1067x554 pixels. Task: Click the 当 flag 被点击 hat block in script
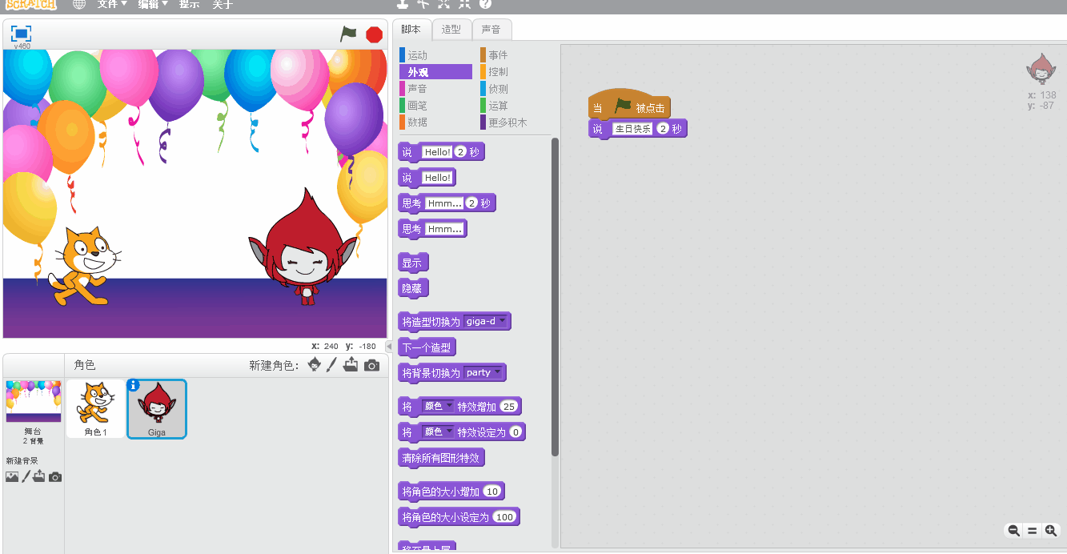click(x=629, y=106)
